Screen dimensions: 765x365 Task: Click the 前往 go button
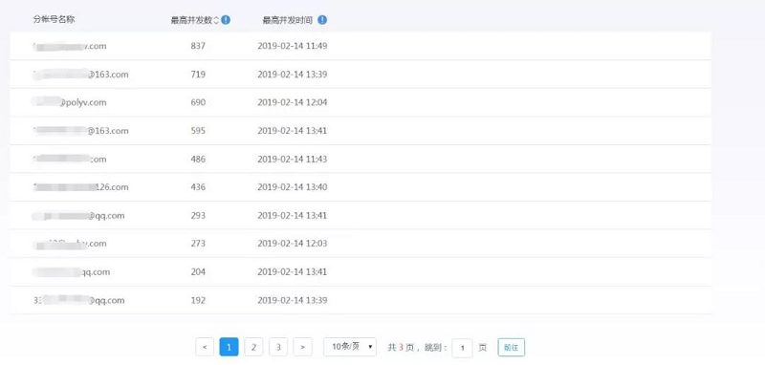[x=512, y=348]
